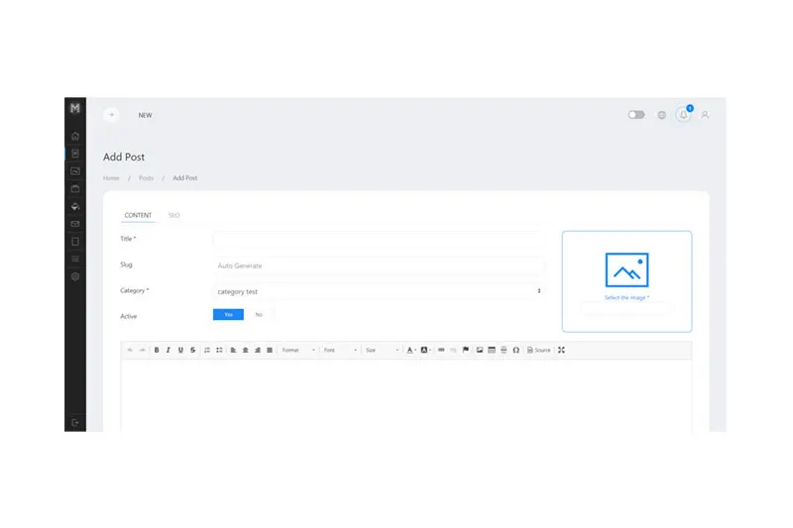This screenshot has height=528, width=793.
Task: Open the user profile icon
Action: 705,115
